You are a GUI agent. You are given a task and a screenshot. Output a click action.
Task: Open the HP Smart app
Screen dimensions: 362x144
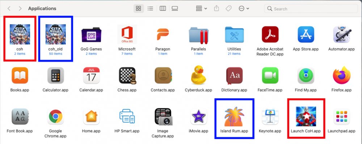(x=127, y=116)
